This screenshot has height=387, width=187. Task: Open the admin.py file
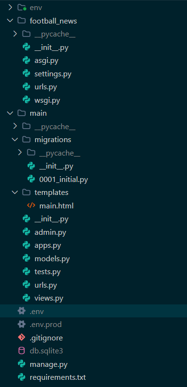50,232
